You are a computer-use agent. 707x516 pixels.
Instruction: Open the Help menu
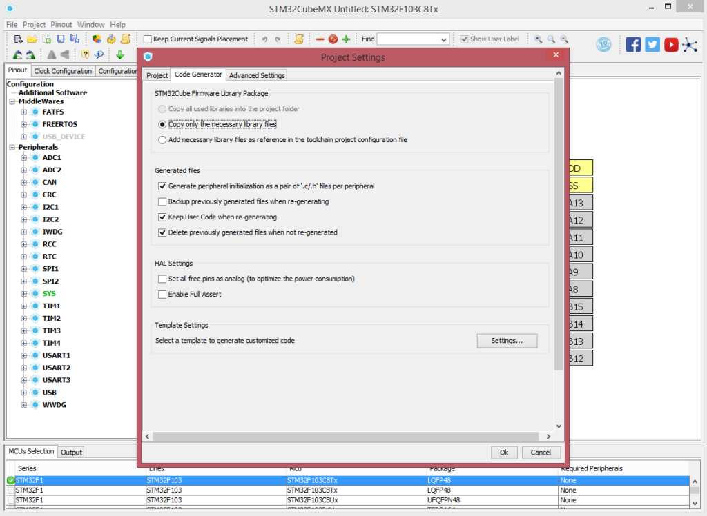117,24
